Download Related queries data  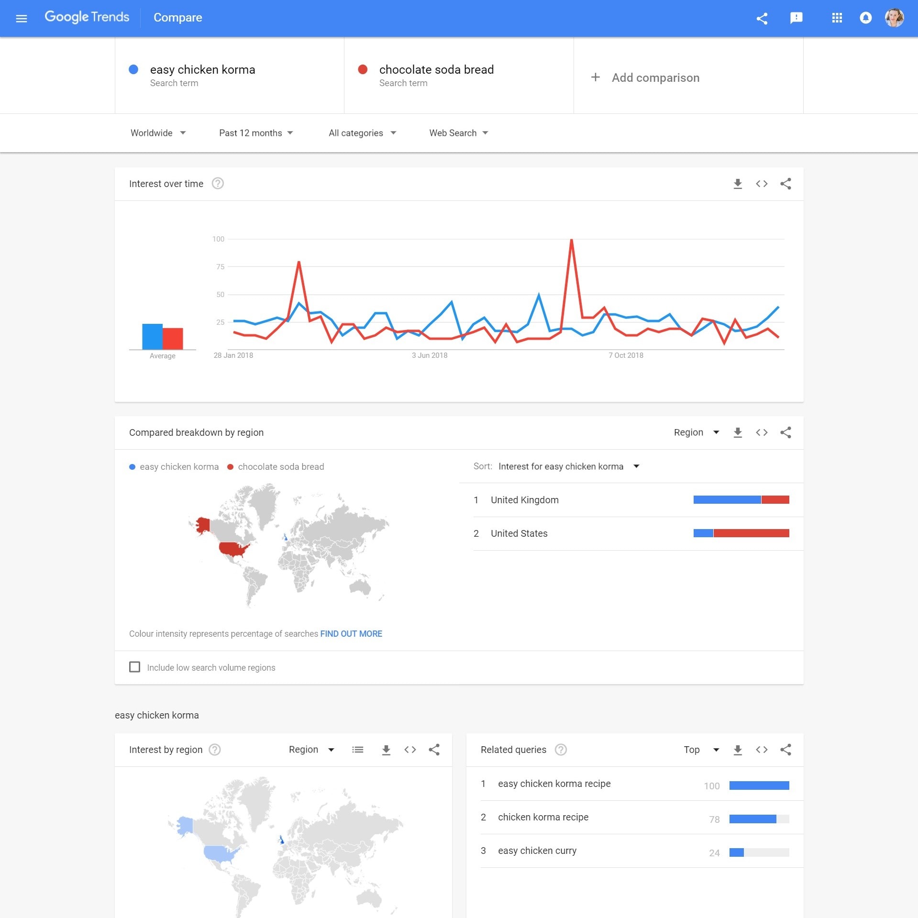pos(738,750)
